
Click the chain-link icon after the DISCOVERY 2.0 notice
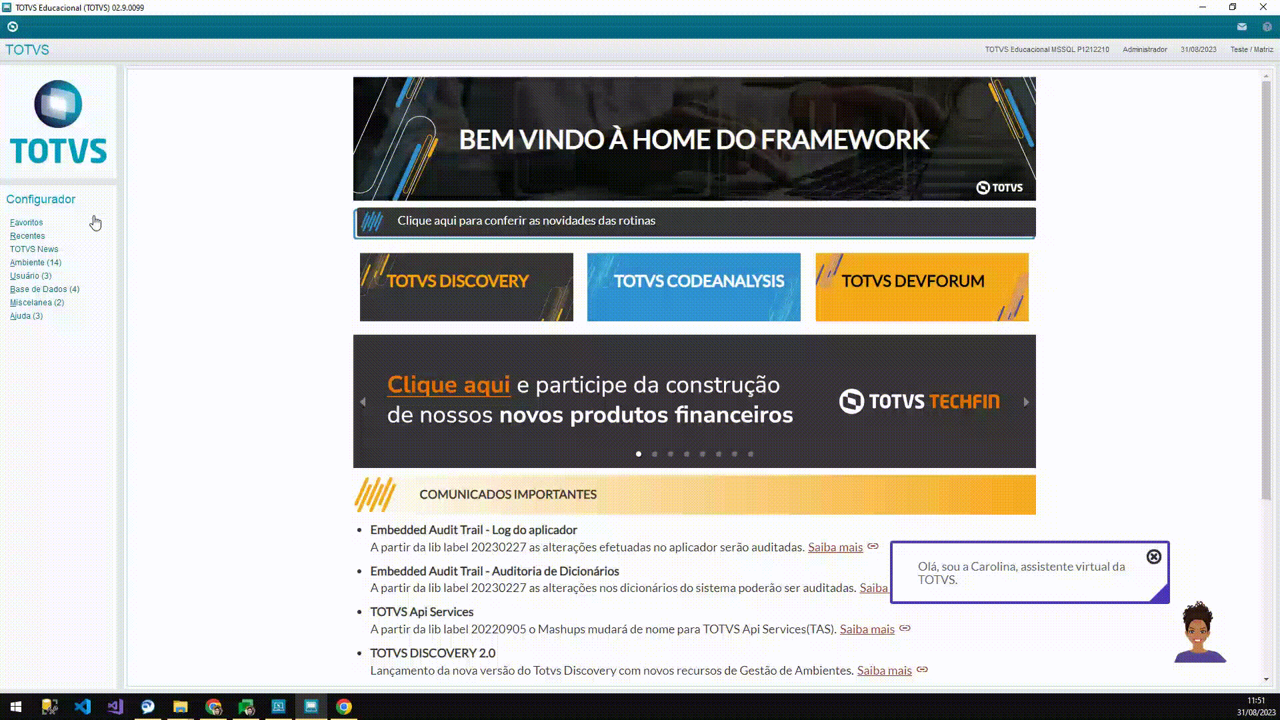(x=922, y=669)
